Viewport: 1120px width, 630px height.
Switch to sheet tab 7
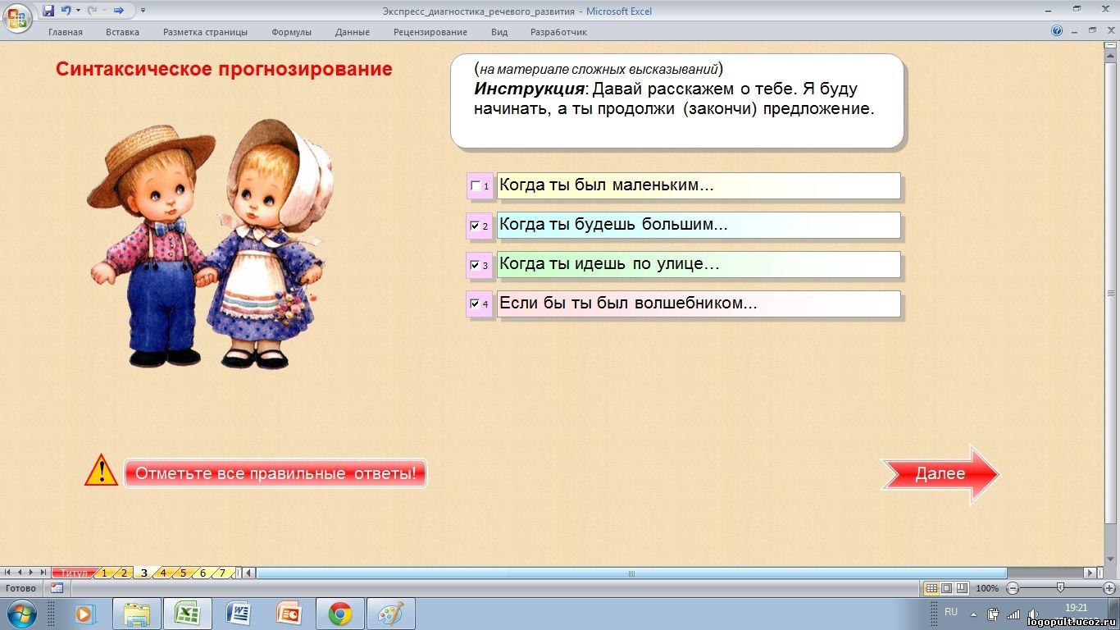tap(222, 573)
